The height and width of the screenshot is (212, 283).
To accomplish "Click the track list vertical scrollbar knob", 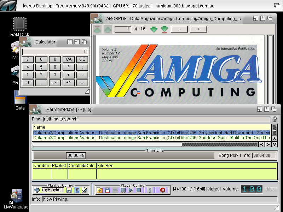I will [x=275, y=130].
